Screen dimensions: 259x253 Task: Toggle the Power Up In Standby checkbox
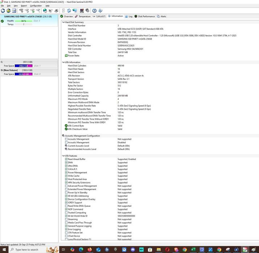point(66,193)
